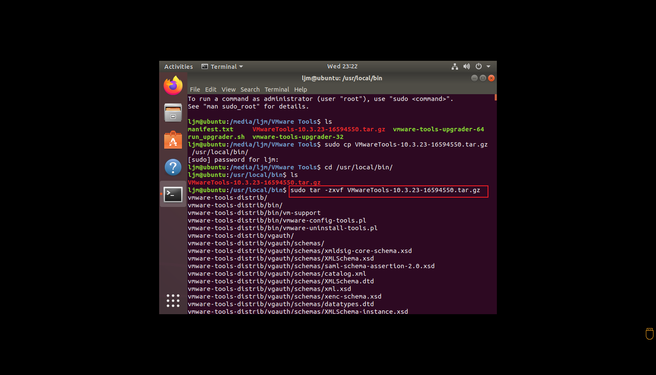The width and height of the screenshot is (656, 375).
Task: Open the File menu
Action: point(195,90)
